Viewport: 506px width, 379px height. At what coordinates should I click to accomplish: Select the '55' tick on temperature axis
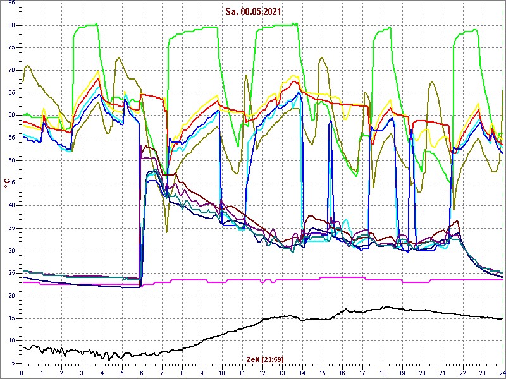(11, 138)
